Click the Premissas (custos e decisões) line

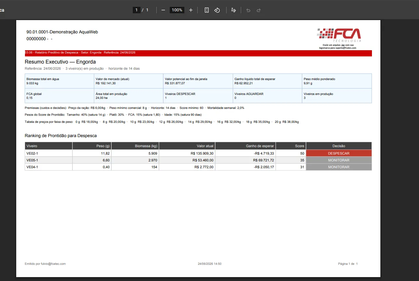134,108
